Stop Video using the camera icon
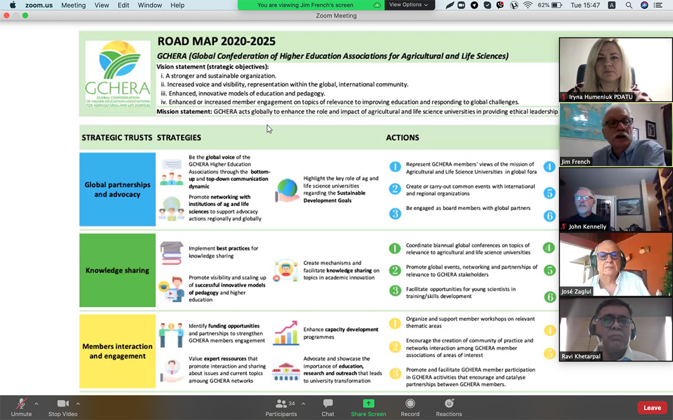The height and width of the screenshot is (420, 673). click(62, 404)
